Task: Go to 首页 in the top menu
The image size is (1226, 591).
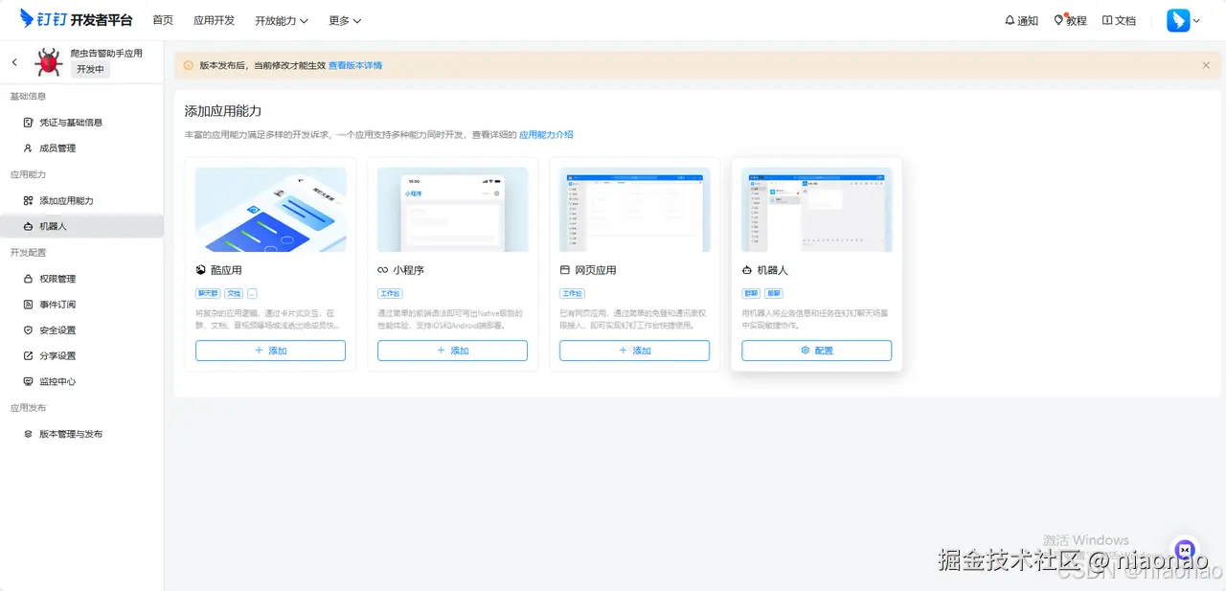Action: coord(162,20)
